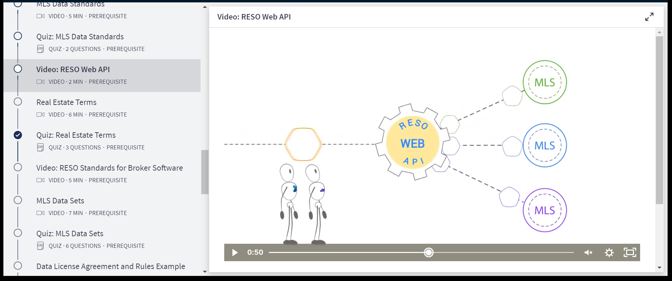The image size is (672, 281).
Task: Unmute the video volume icon
Action: click(x=588, y=253)
